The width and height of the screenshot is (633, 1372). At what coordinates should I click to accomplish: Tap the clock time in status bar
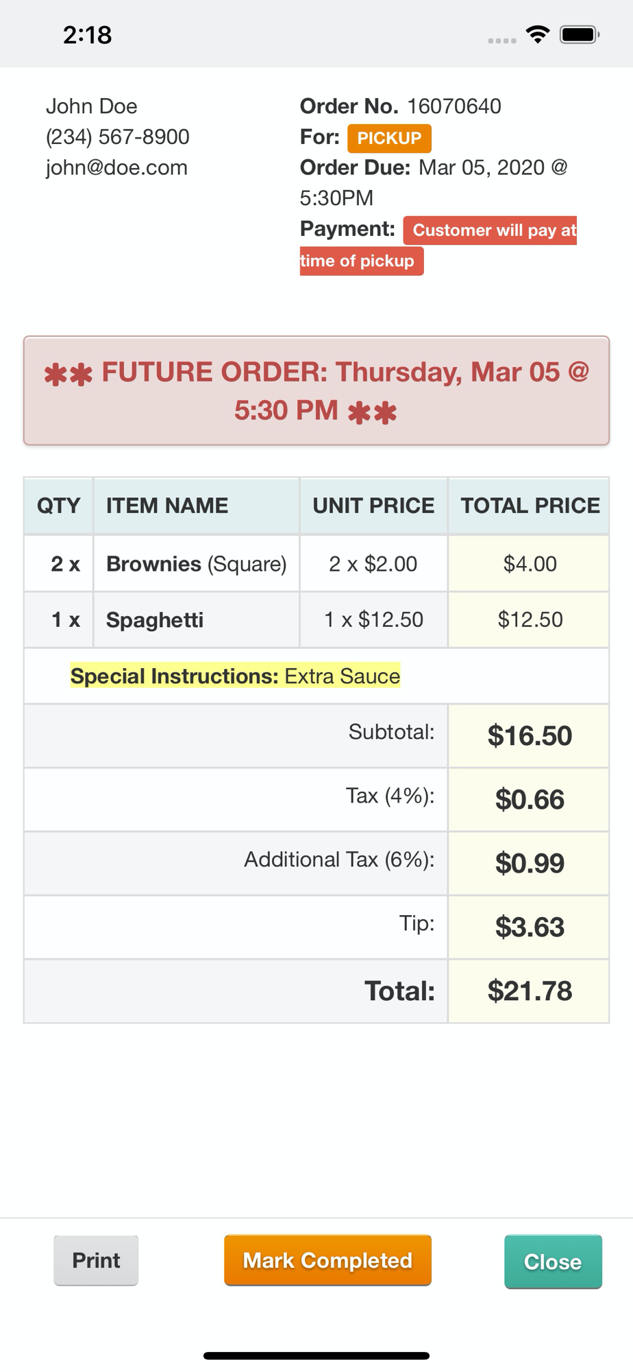click(x=87, y=34)
